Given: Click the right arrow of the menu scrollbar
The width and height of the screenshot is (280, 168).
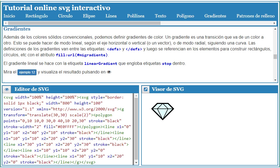Looking at the screenshot, I should point(274,23).
